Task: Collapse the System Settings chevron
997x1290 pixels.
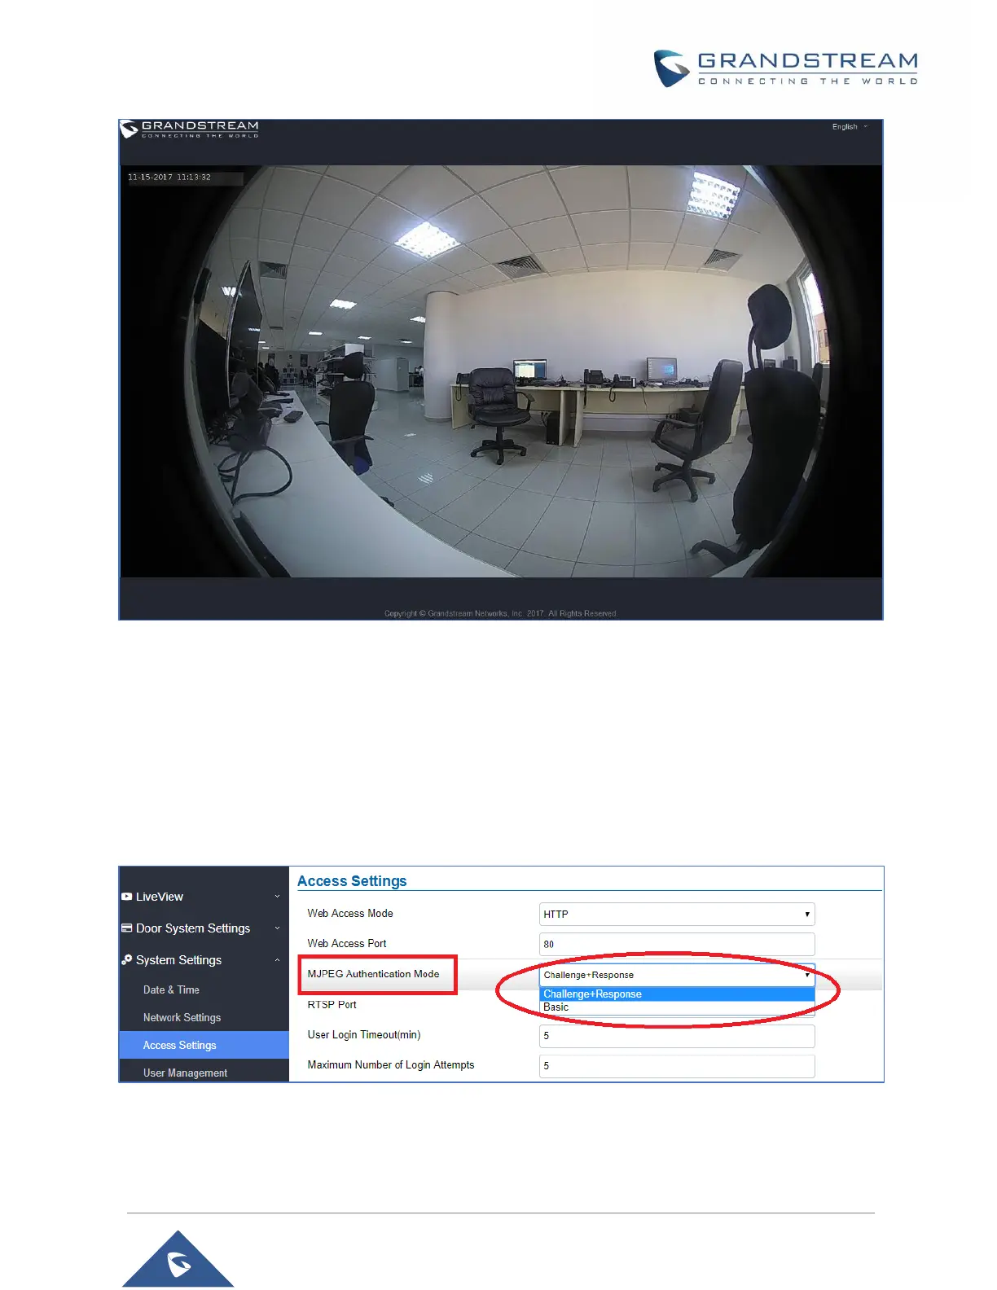Action: (277, 960)
